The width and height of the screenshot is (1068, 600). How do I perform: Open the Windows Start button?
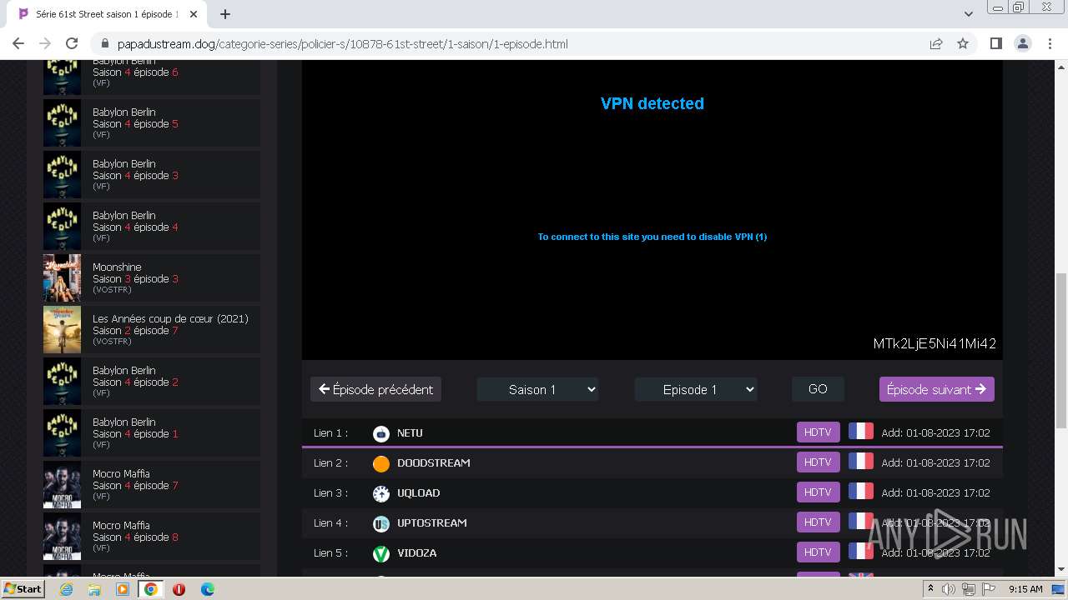coord(23,589)
